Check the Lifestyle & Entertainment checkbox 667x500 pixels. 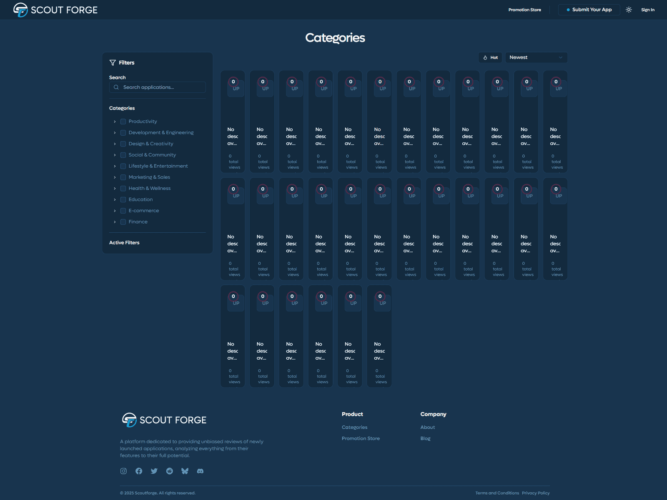coord(123,166)
